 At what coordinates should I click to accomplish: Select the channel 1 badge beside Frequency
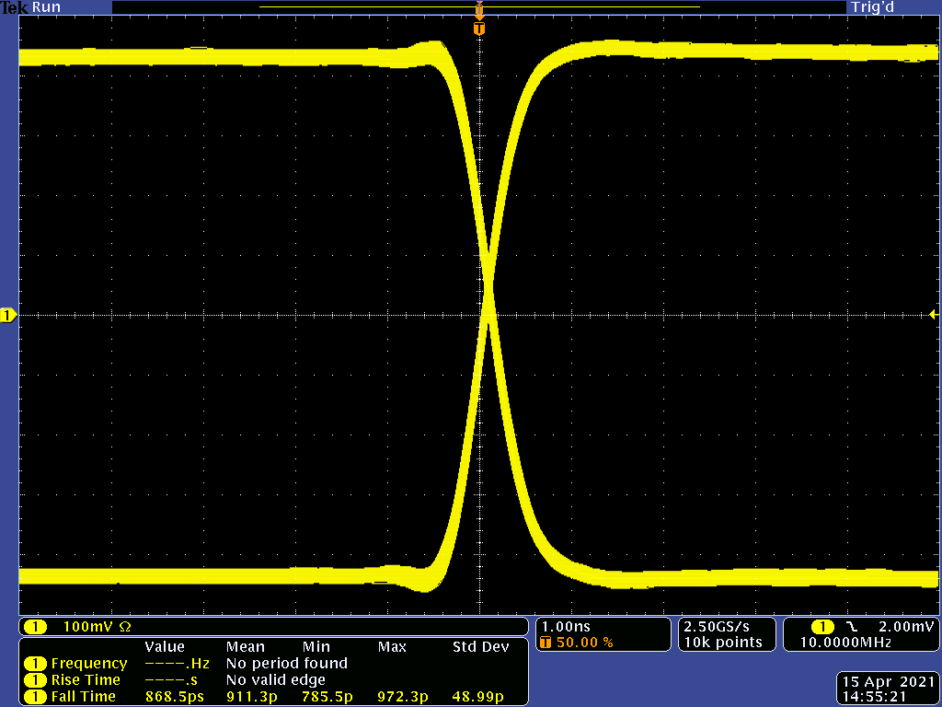(x=35, y=664)
